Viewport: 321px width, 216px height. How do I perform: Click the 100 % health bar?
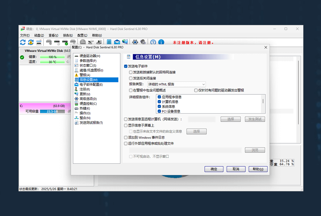[52, 57]
